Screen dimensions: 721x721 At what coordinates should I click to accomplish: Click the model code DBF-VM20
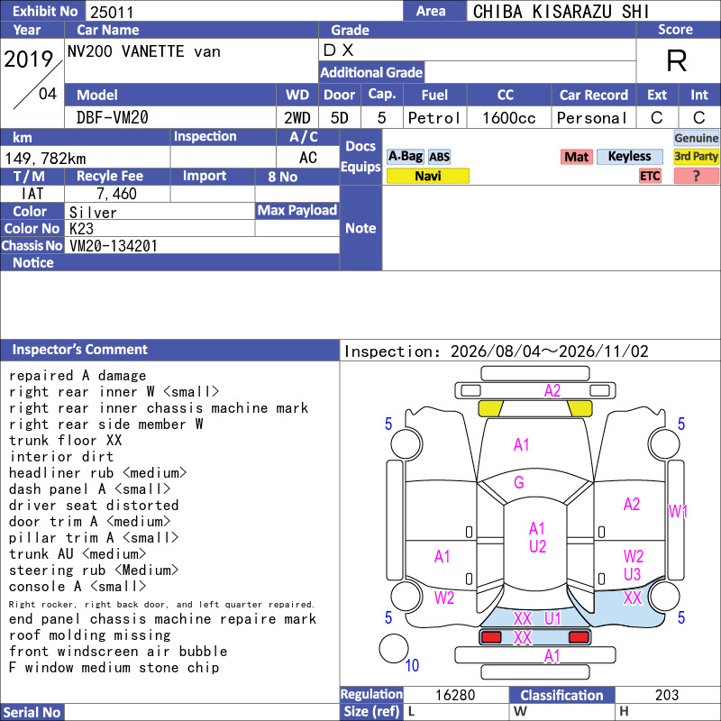pos(112,118)
